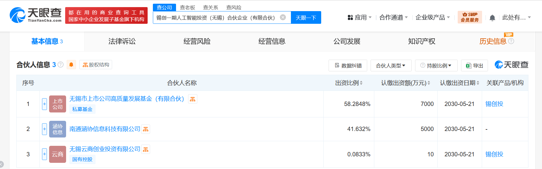This screenshot has width=542, height=169.
Task: Click the 导出 export button
Action: [474, 65]
